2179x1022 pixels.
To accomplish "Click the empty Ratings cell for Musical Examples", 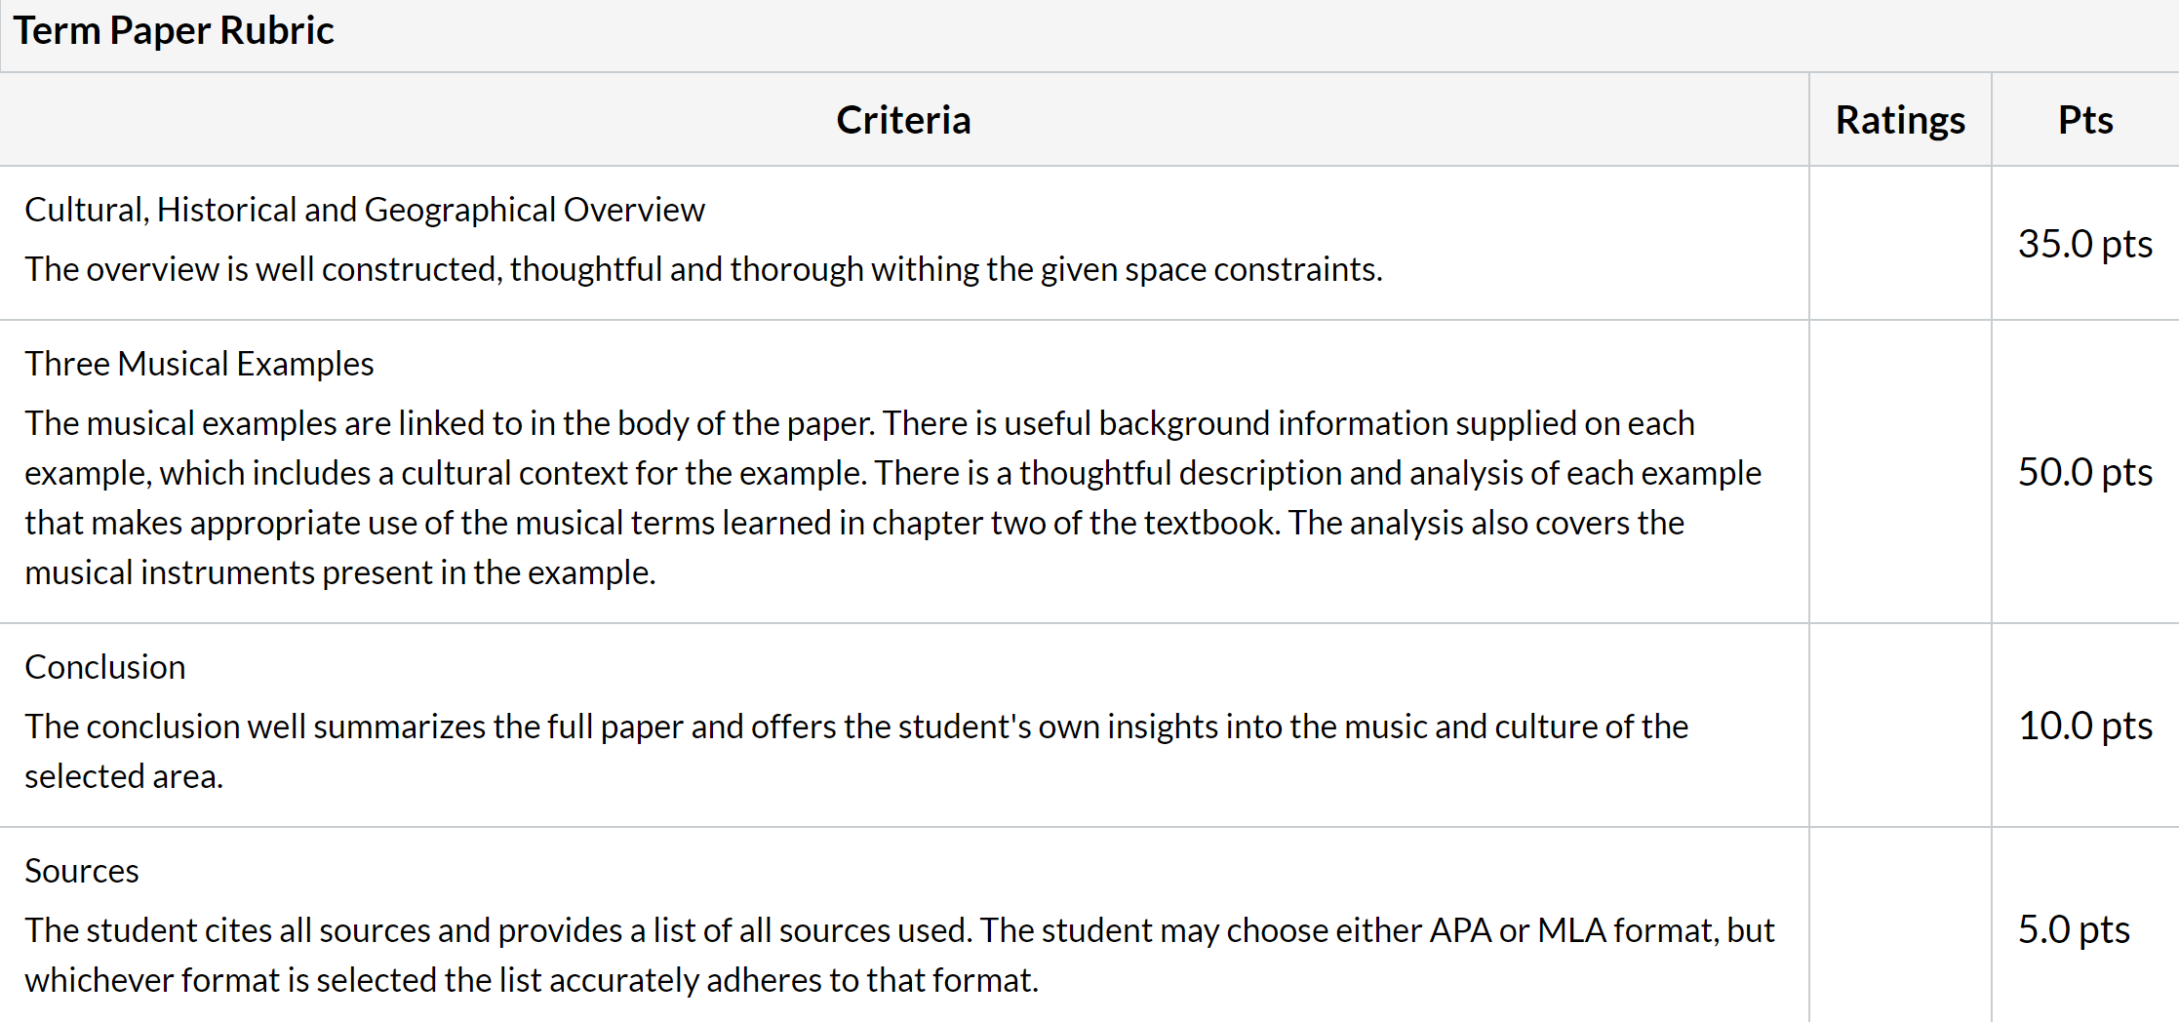I will click(1900, 472).
